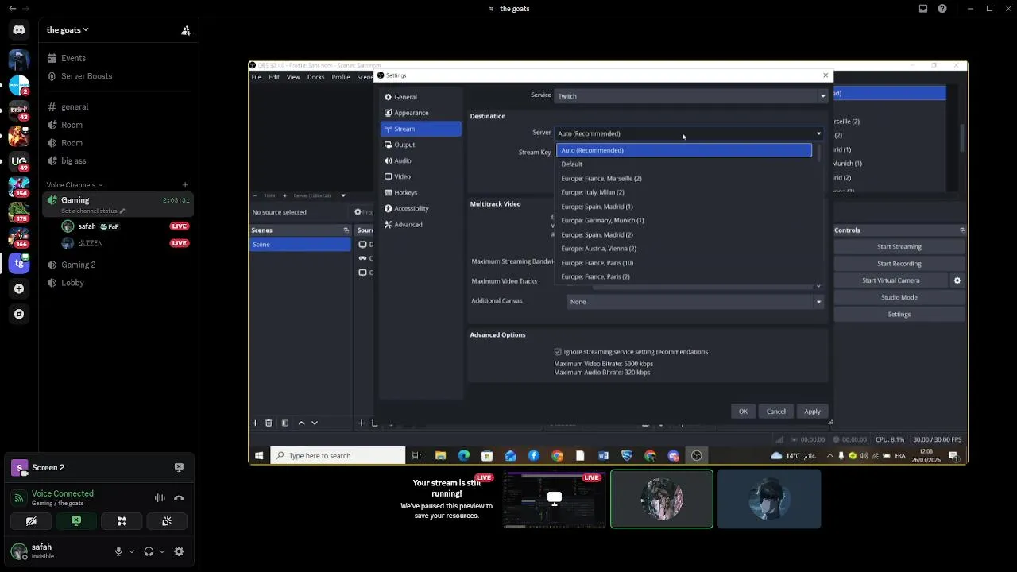Select the highlighted participant avatar tile

[662, 499]
